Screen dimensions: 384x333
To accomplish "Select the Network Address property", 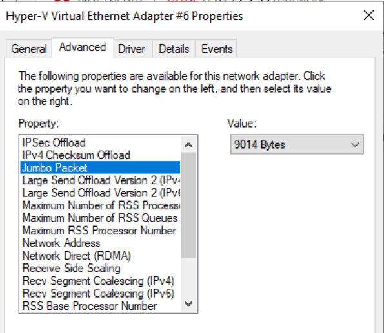I will click(x=100, y=243).
